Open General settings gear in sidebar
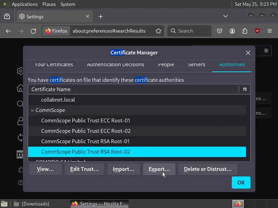Viewport: 278px width, 208px height. [20, 71]
